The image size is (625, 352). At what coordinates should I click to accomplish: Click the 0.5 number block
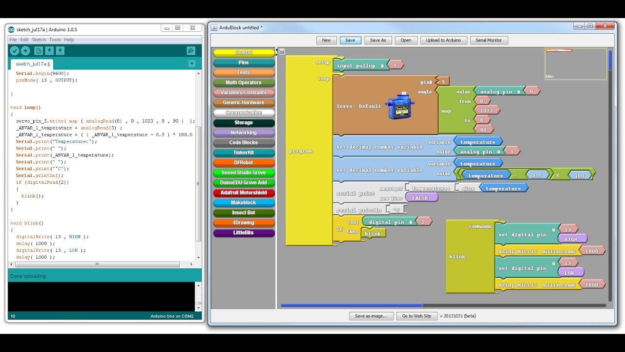click(x=537, y=176)
